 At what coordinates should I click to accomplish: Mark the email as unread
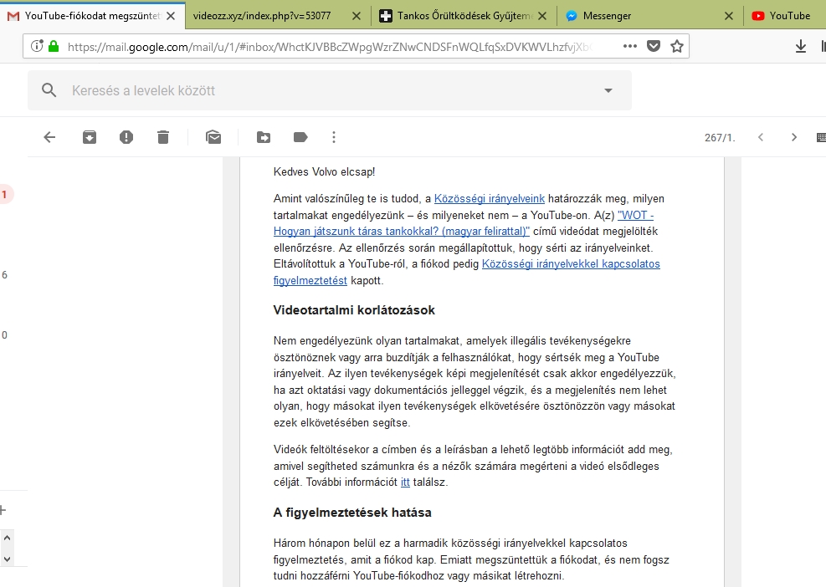[213, 137]
